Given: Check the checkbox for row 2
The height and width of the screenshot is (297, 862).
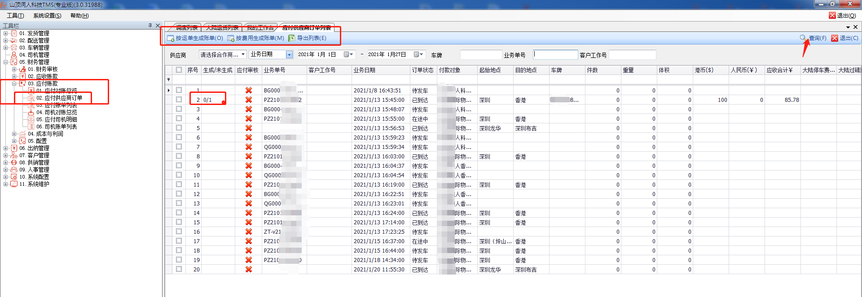Looking at the screenshot, I should (179, 100).
